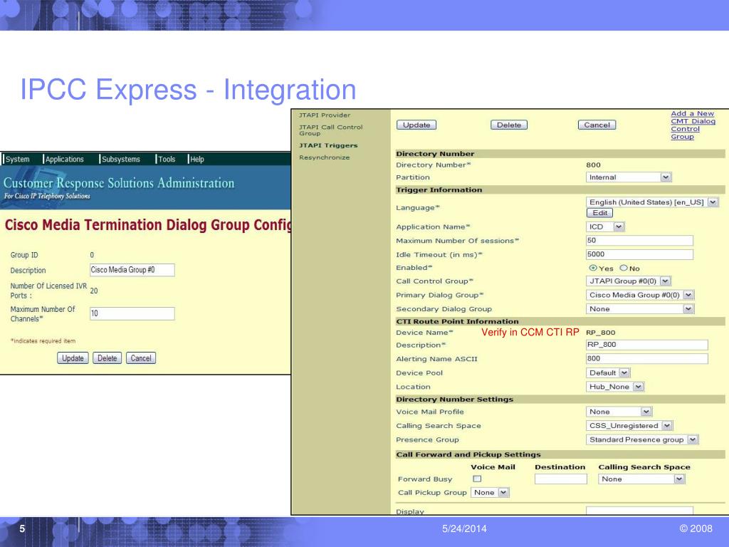Click Cancel button on JTAPI trigger page
The height and width of the screenshot is (547, 729).
597,125
